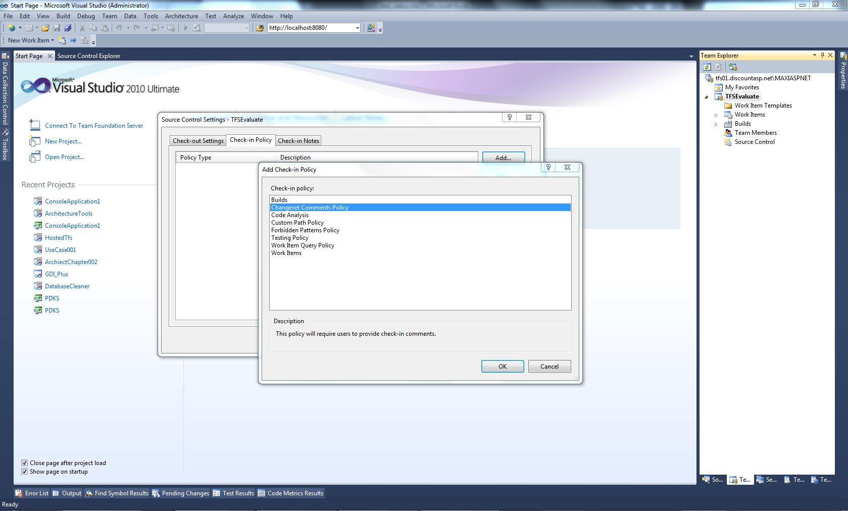
Task: Switch to Source Control Explorer tab
Action: [89, 56]
